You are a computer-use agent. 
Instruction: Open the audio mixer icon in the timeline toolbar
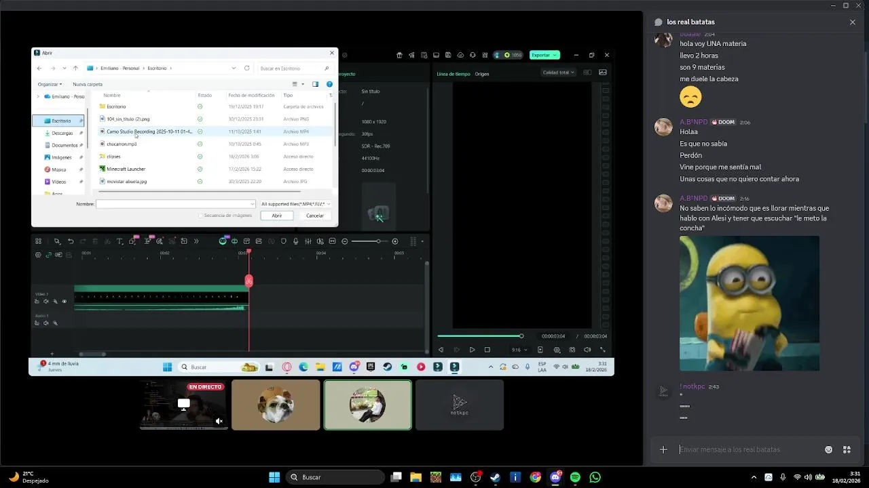308,241
